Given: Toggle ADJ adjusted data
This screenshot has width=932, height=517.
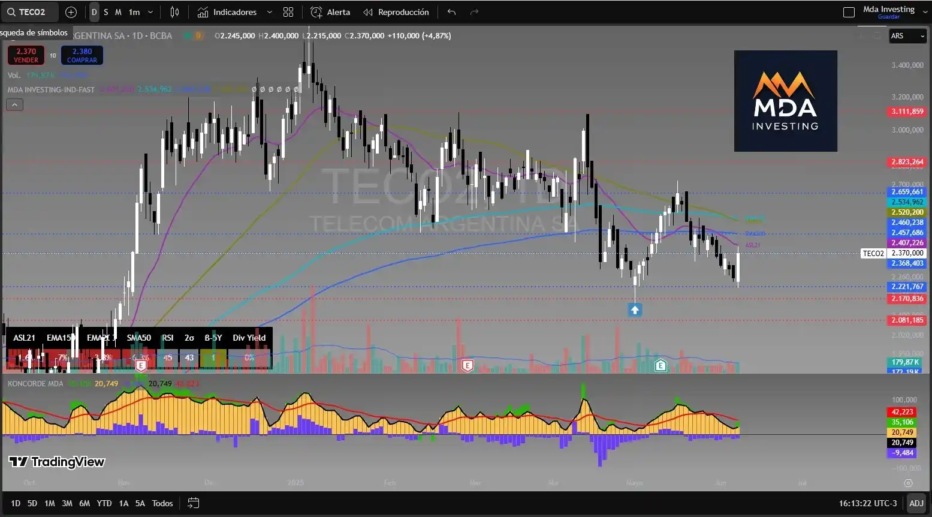Looking at the screenshot, I should 916,503.
